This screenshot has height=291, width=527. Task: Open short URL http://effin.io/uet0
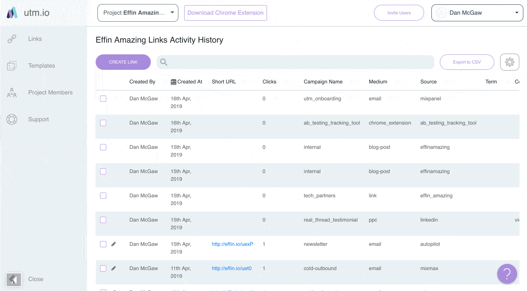232,268
